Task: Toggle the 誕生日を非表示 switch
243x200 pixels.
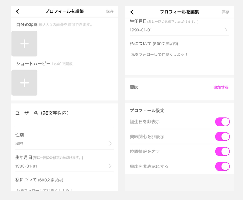Action: click(x=222, y=122)
